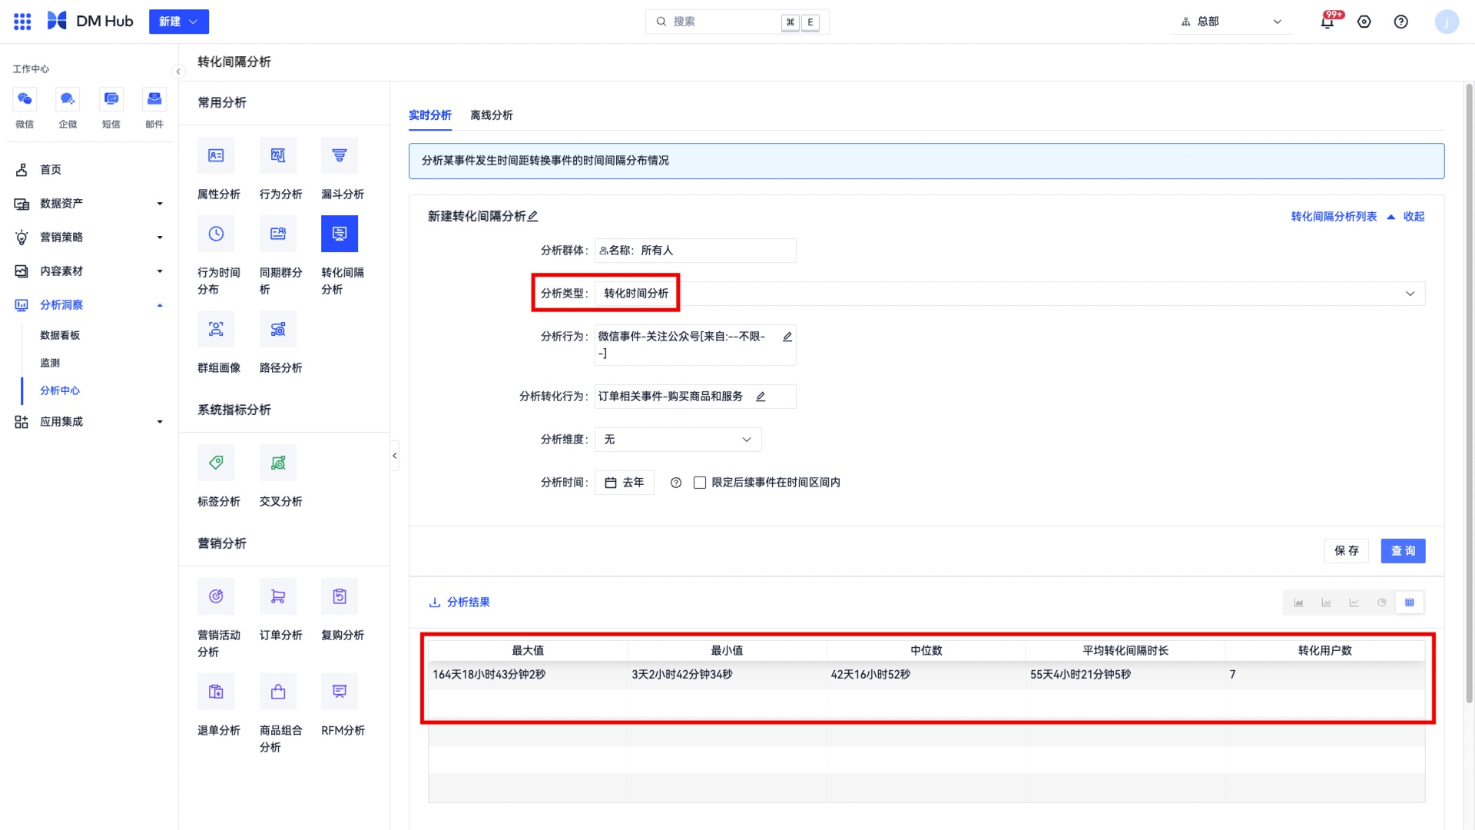Open 群组画像 icon
Viewport: 1475px width, 830px height.
216,329
